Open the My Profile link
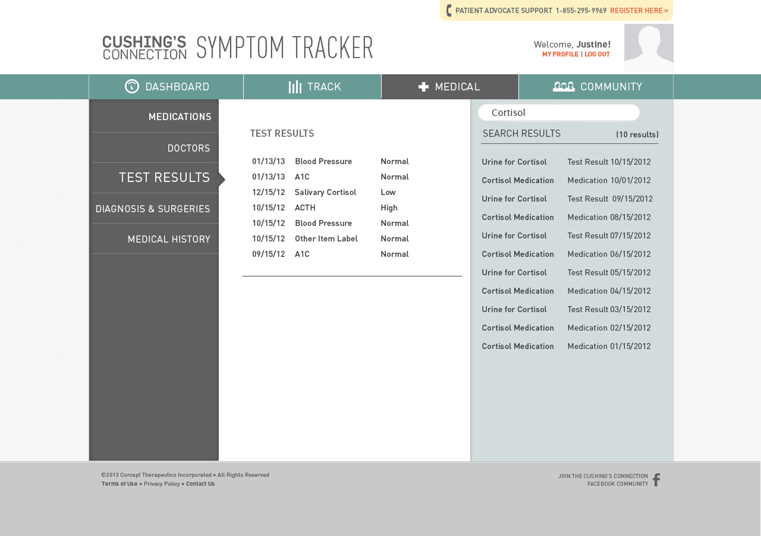Viewport: 761px width, 536px height. 560,54
